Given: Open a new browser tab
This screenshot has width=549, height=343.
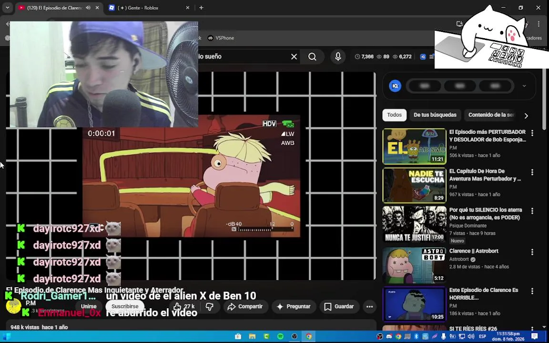Looking at the screenshot, I should pos(201,8).
